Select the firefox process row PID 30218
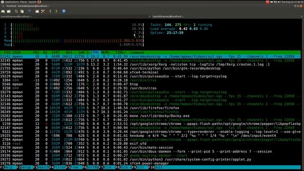The width and height of the screenshot is (304, 171). [x=150, y=108]
